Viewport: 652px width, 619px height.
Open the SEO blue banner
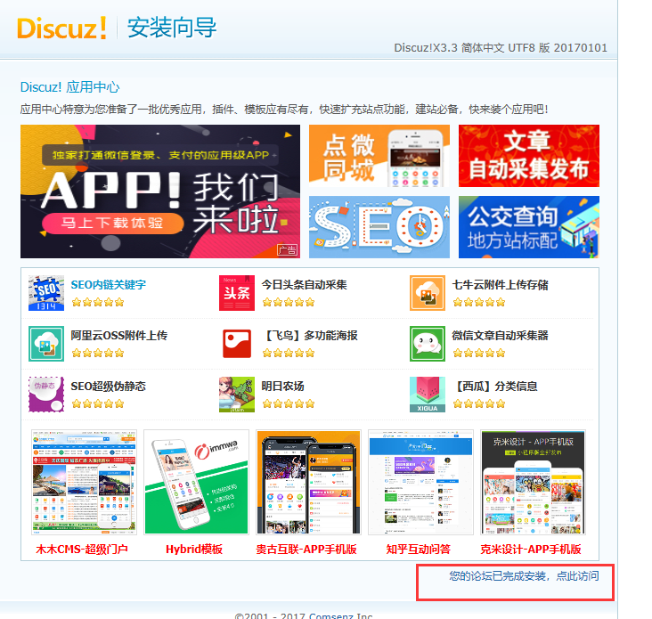point(379,227)
